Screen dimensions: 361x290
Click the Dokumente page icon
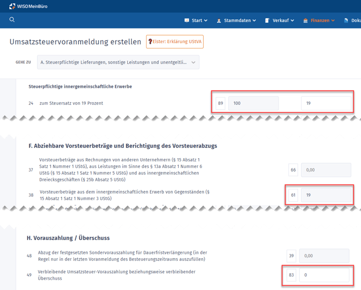coord(346,20)
